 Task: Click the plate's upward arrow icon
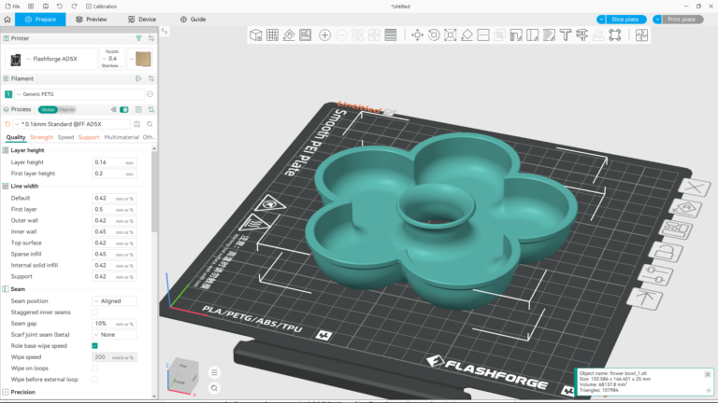point(644,299)
